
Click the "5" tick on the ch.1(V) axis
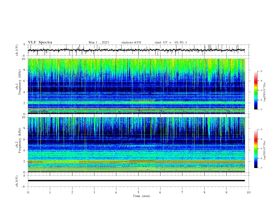click(24, 45)
